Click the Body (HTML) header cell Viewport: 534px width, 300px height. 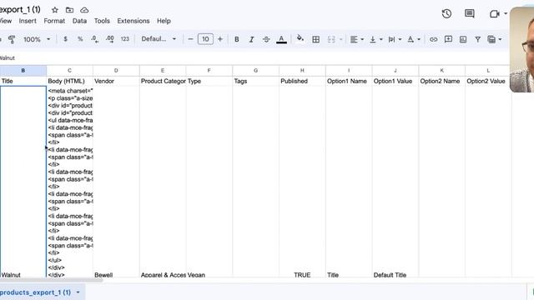point(69,81)
